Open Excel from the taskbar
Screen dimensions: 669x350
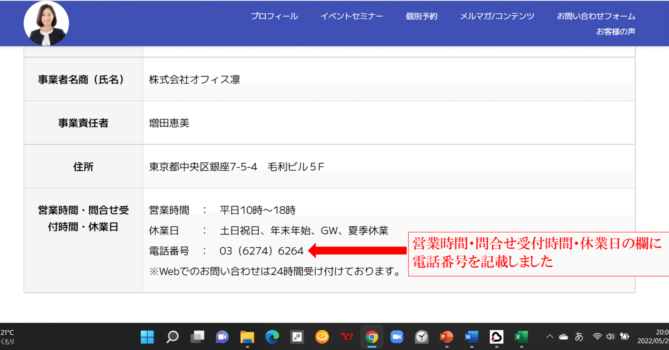pos(521,337)
